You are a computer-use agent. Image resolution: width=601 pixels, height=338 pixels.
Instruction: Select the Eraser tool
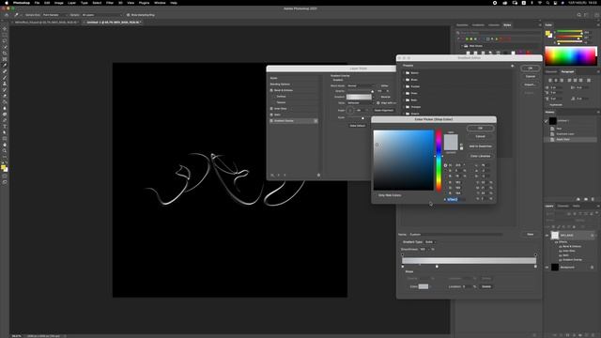pyautogui.click(x=5, y=96)
